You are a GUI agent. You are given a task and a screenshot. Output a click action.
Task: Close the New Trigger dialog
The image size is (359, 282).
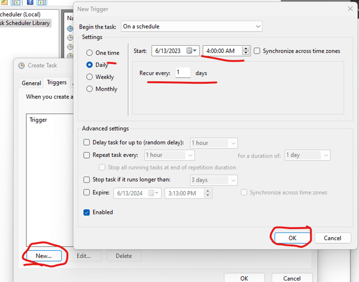point(350,9)
